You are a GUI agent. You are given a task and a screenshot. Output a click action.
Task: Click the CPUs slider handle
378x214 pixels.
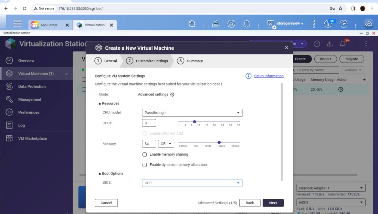click(194, 122)
